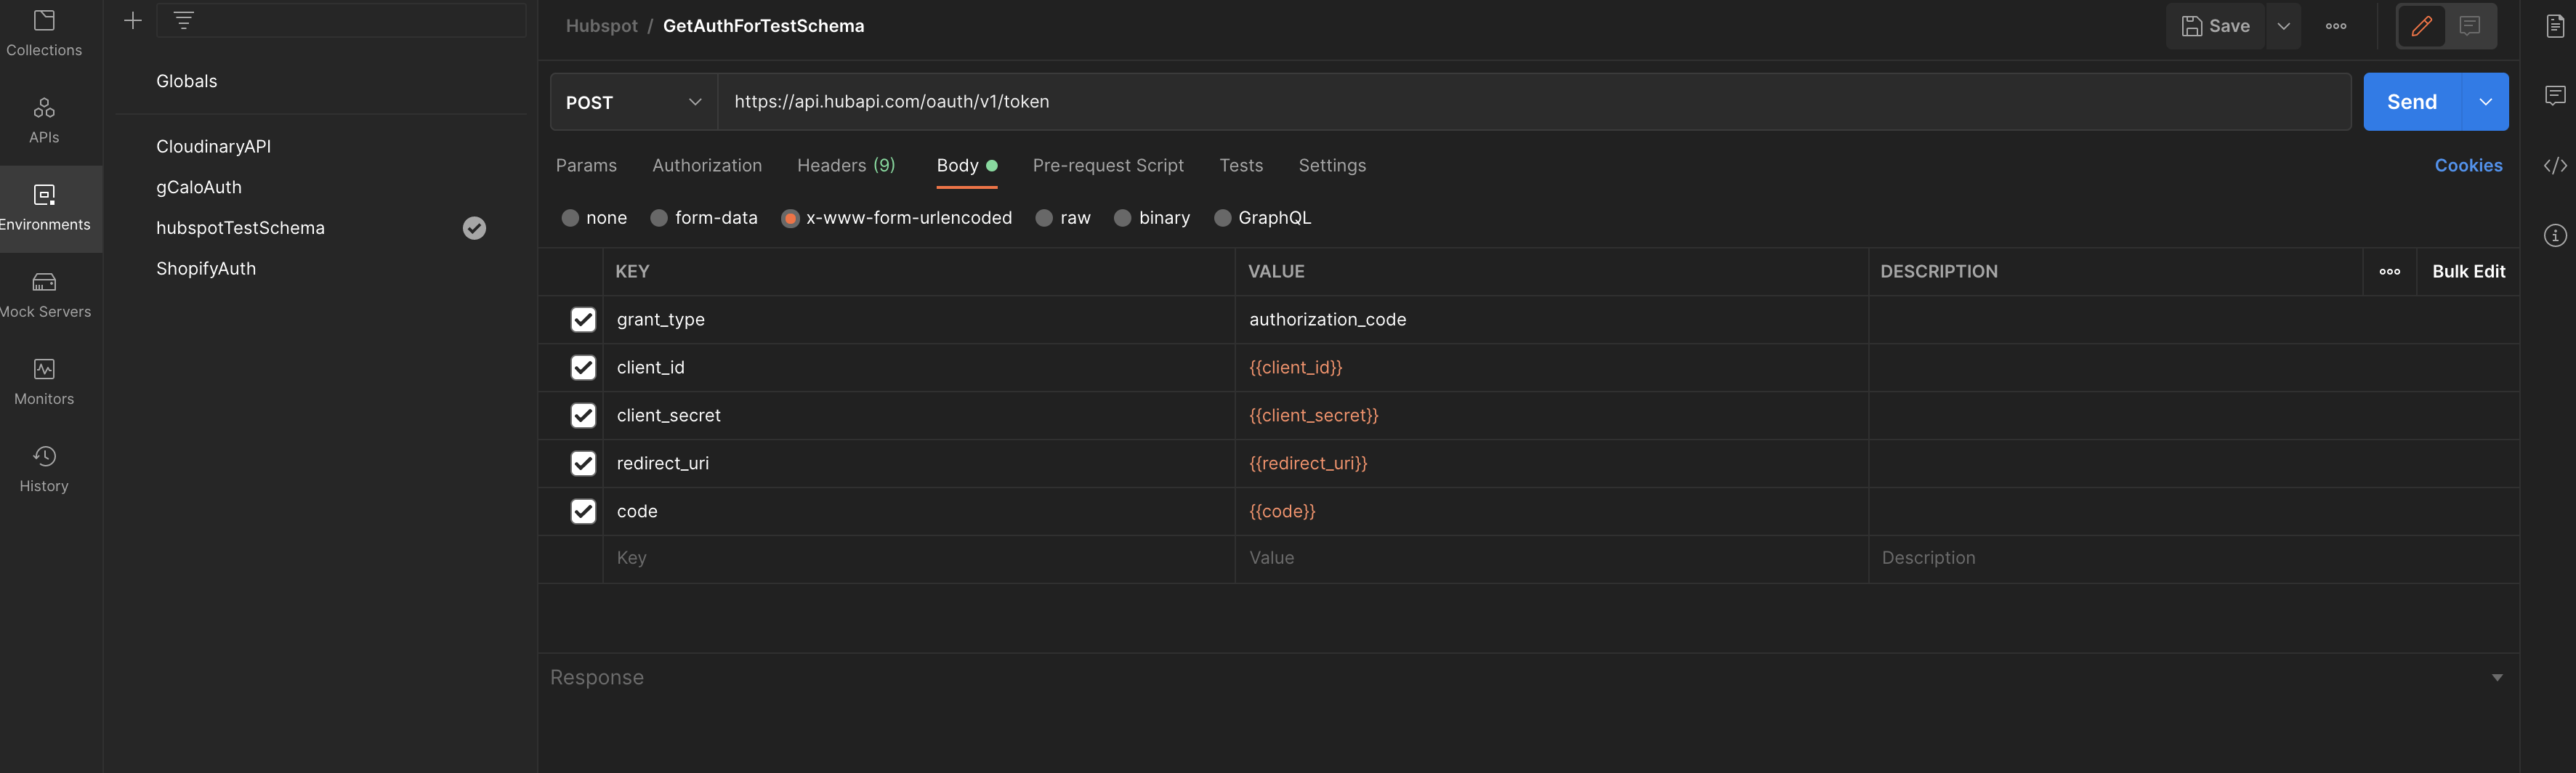Switch to comment mode icon
Viewport: 2576px width, 773px height.
click(x=2470, y=26)
